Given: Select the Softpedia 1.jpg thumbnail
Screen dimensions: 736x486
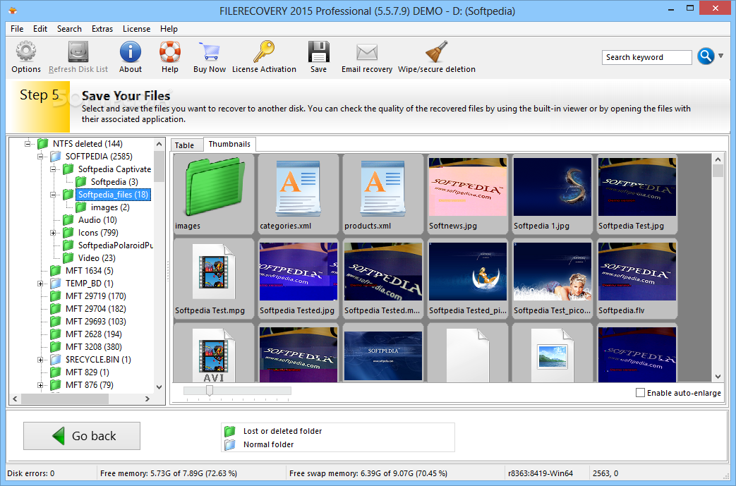Looking at the screenshot, I should 552,194.
